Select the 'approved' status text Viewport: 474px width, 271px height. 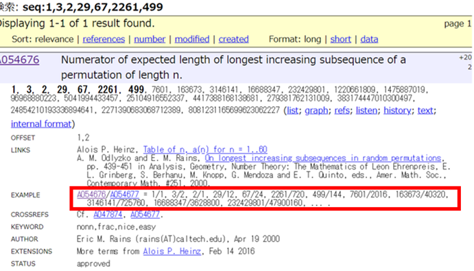(93, 263)
